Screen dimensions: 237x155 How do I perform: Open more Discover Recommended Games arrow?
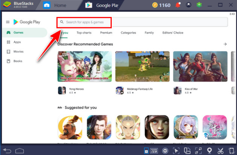click(x=225, y=44)
